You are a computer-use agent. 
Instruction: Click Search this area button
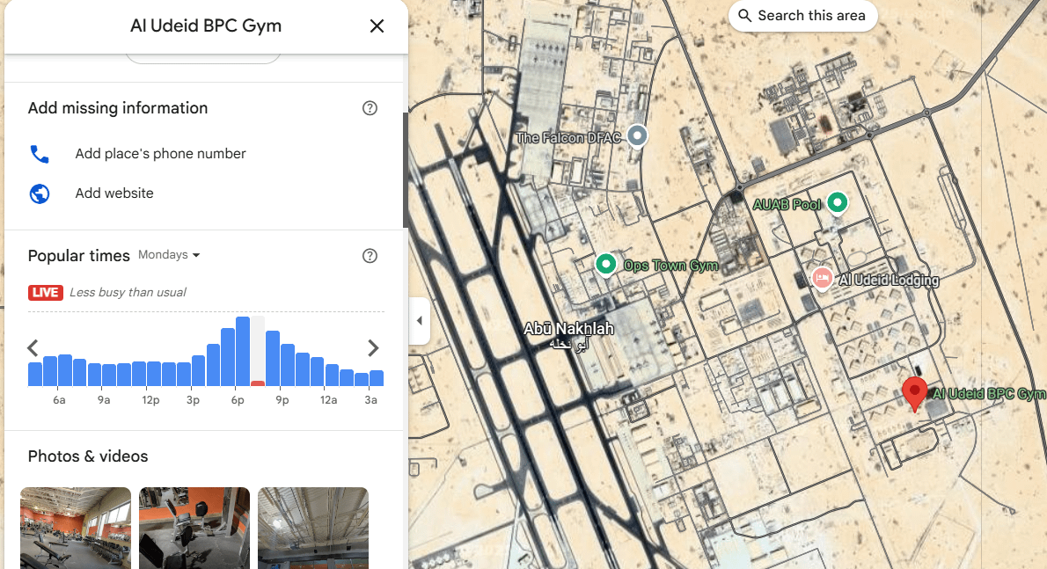pyautogui.click(x=802, y=15)
